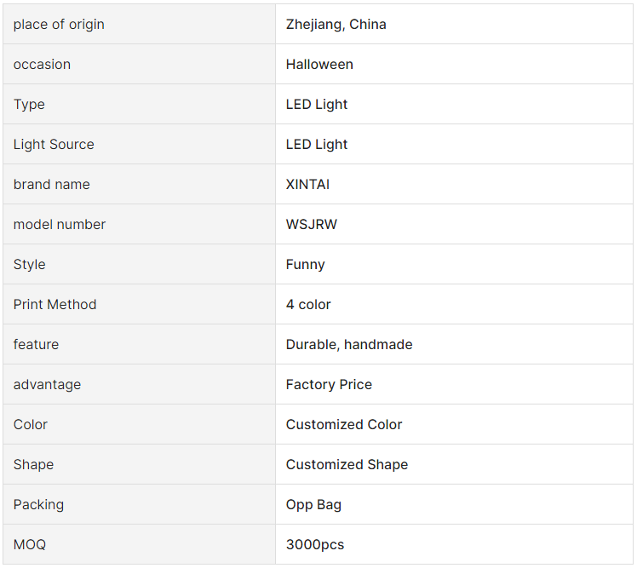Click the 'Factory Price' advantage value
This screenshot has width=637, height=568.
pos(329,384)
